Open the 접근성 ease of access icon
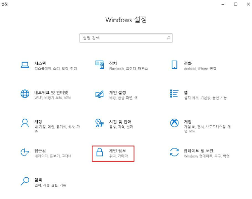The width and height of the screenshot is (252, 199). click(25, 152)
